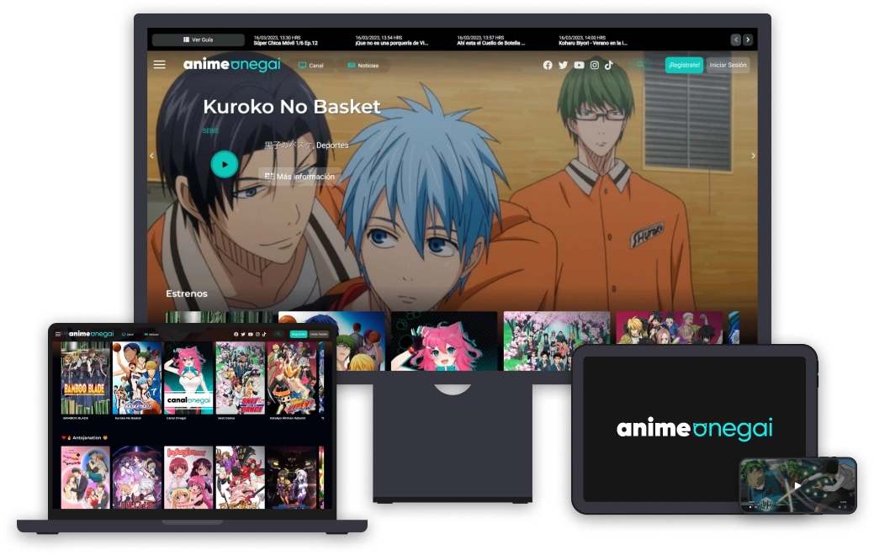Go to next guide entries with right chevron
The height and width of the screenshot is (555, 874).
pos(748,40)
